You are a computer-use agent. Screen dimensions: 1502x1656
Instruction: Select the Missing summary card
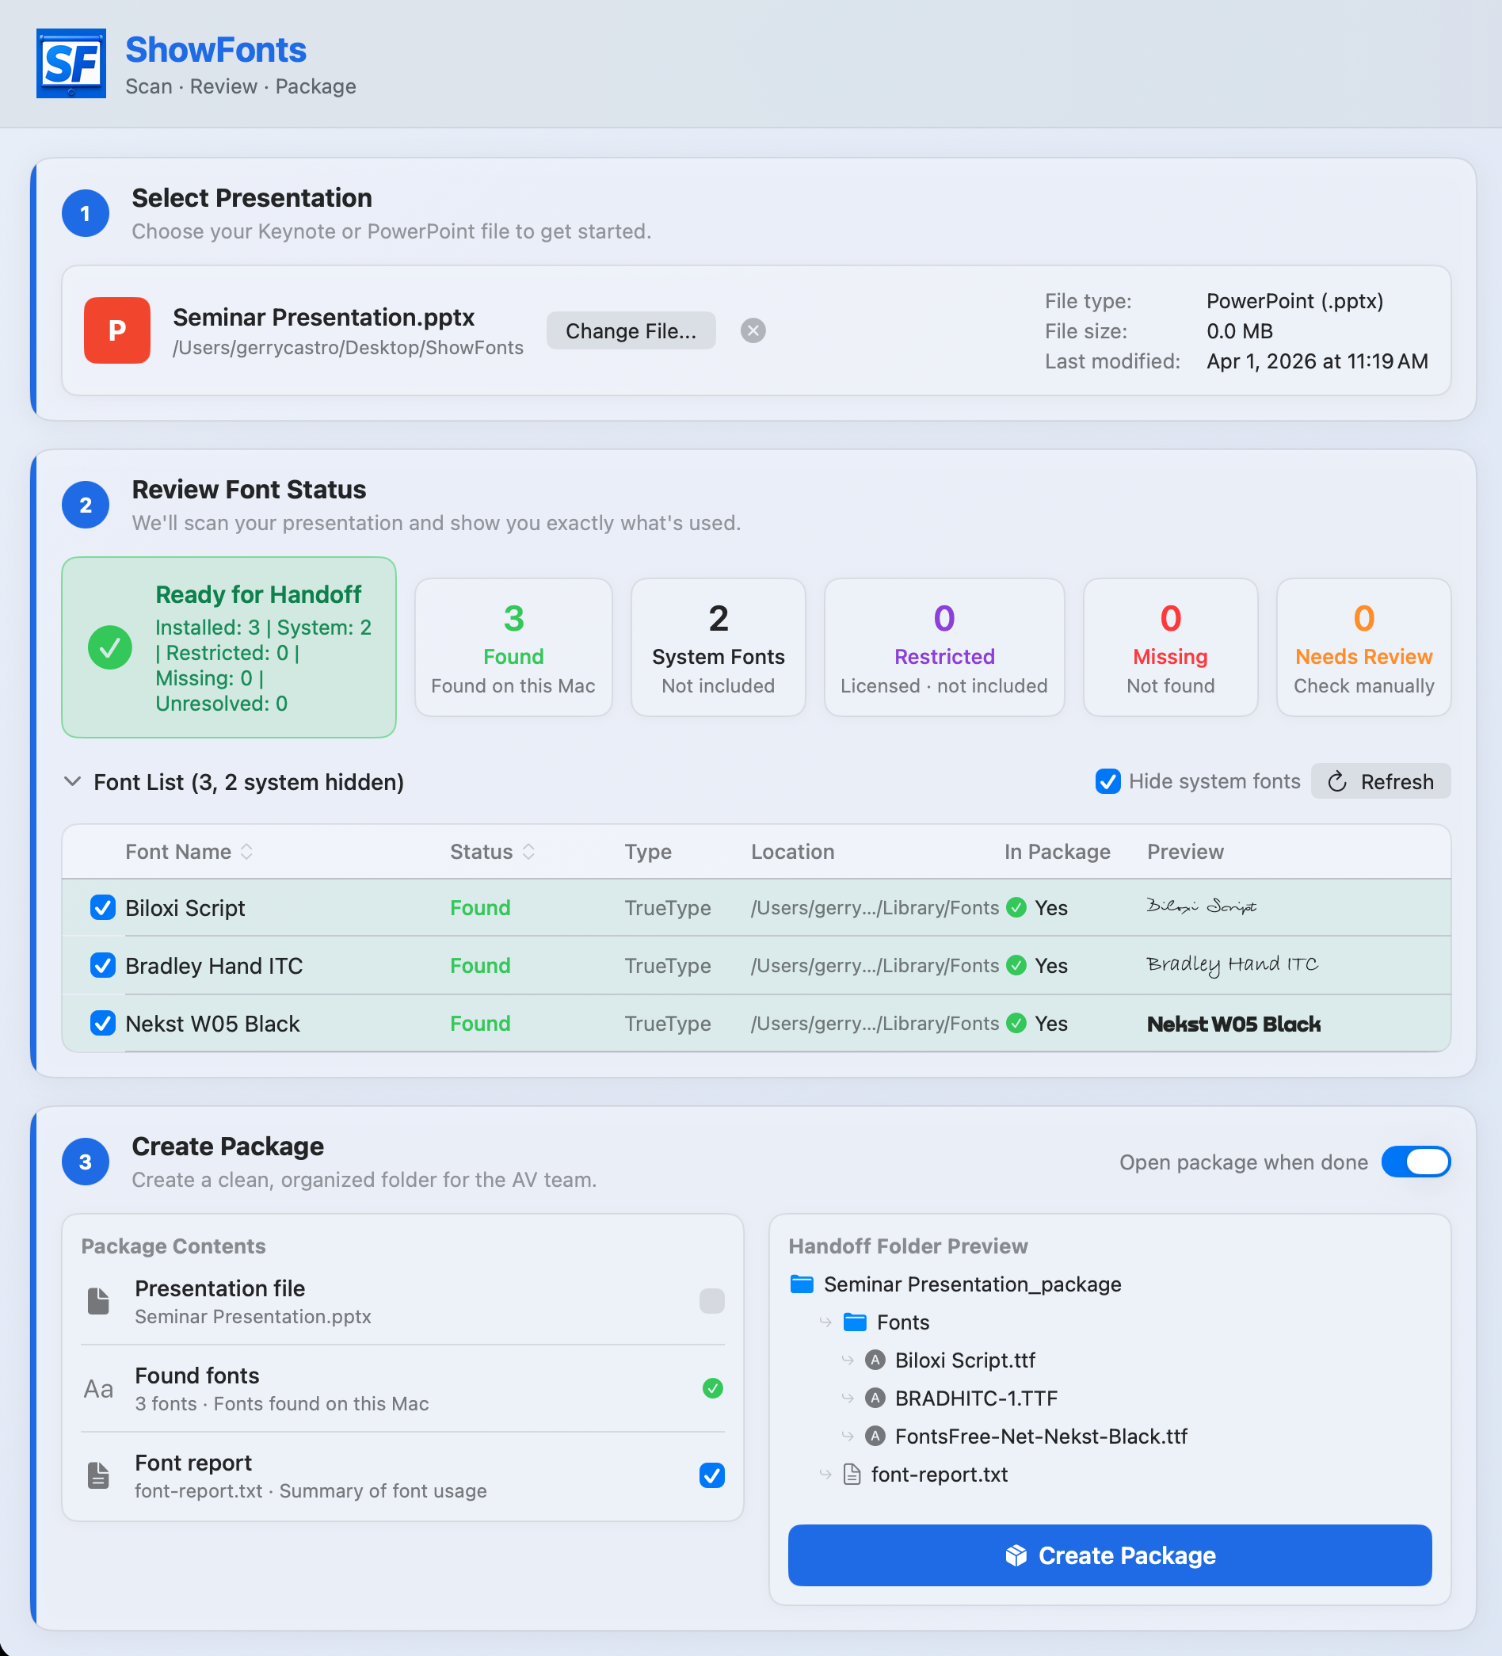pyautogui.click(x=1170, y=647)
